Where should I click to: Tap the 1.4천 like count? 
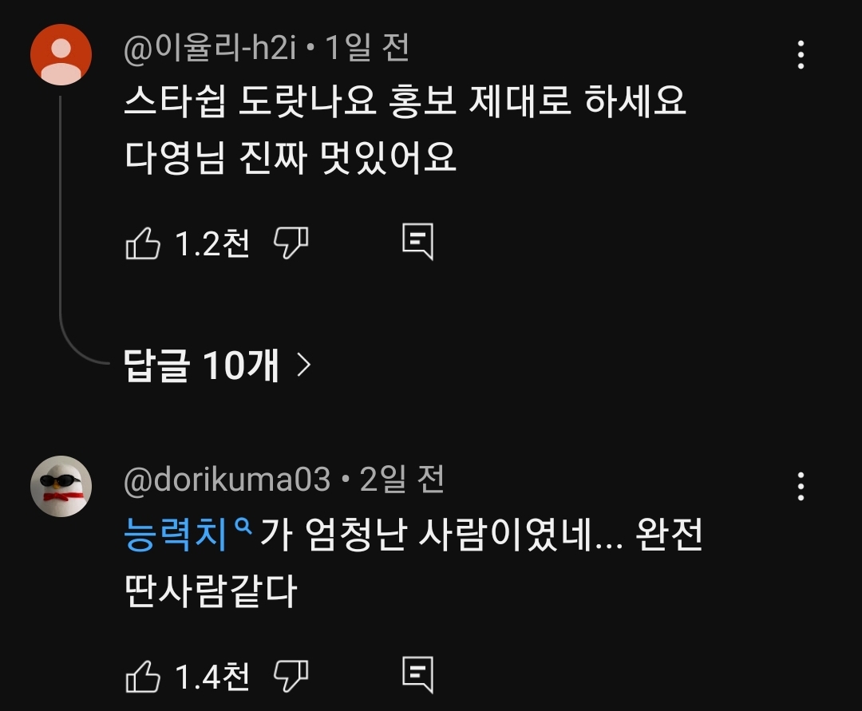(212, 677)
